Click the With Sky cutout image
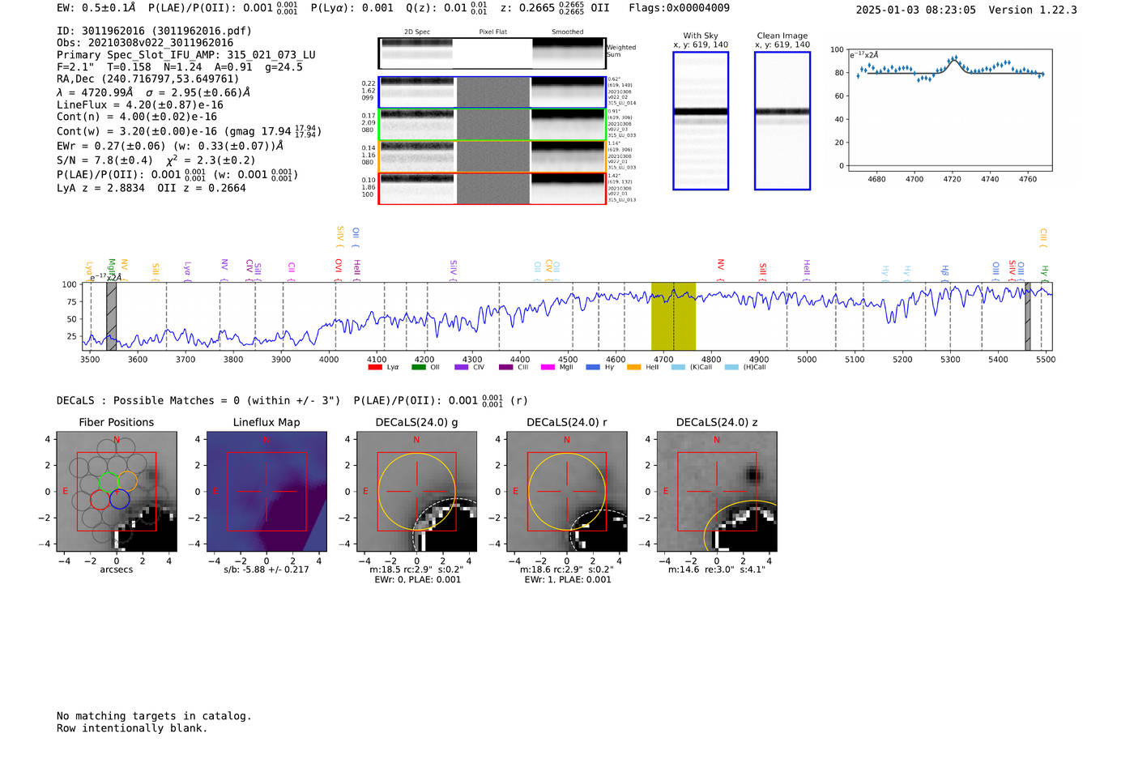1134x772 pixels. (701, 121)
